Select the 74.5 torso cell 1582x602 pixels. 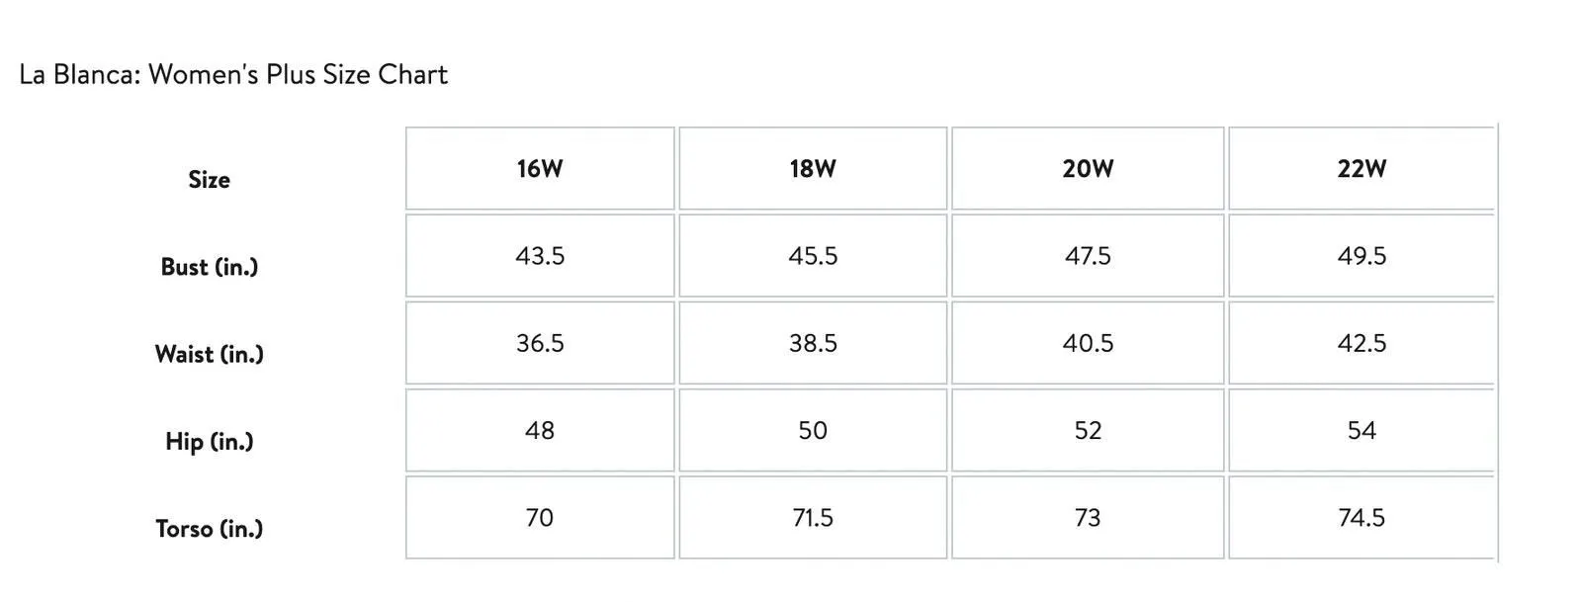coord(1362,517)
